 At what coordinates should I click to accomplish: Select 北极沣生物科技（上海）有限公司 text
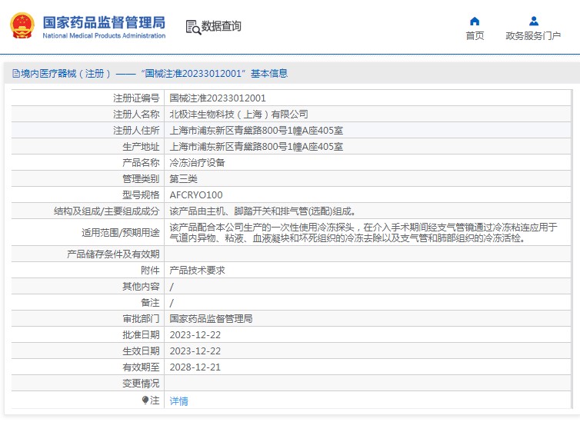238,115
